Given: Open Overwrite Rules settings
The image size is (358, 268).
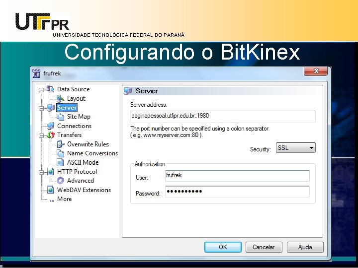Looking at the screenshot, I should tap(88, 144).
